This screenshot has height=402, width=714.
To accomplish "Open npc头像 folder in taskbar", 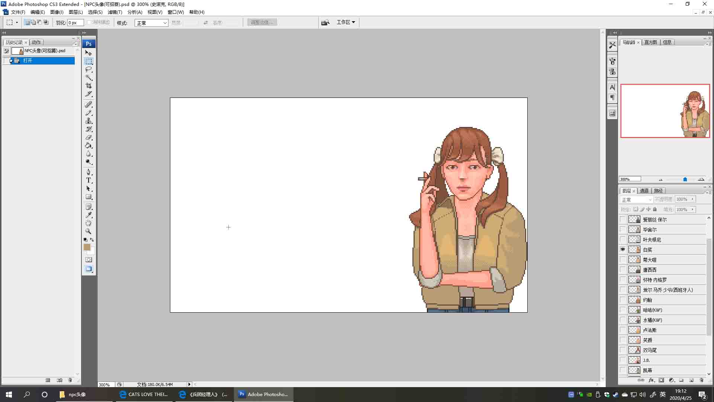I will pyautogui.click(x=84, y=394).
